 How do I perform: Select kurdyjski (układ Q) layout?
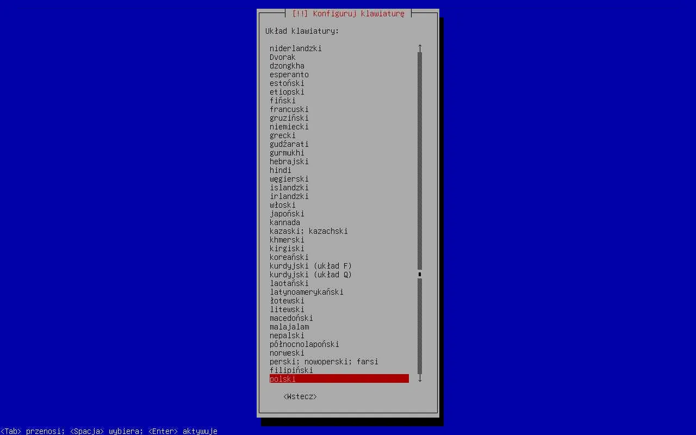[x=339, y=275]
